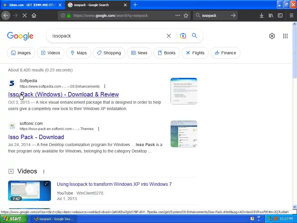This screenshot has height=223, width=297.
Task: Click the taskbar clock 10:23 PM
Action: point(286,219)
